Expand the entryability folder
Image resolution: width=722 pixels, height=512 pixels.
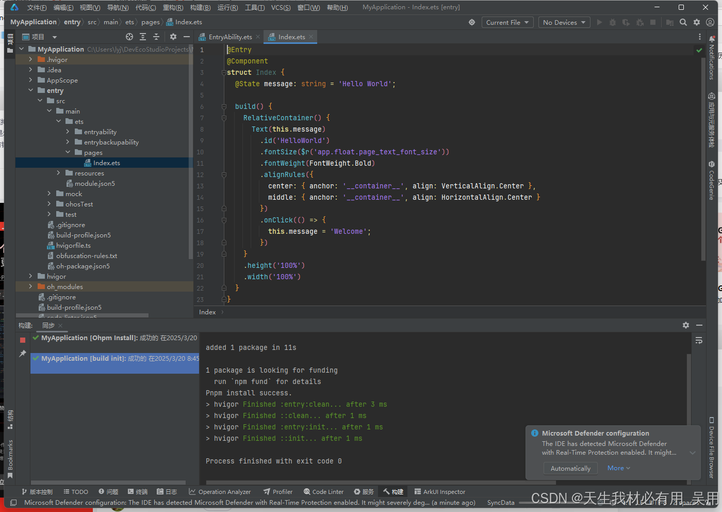pyautogui.click(x=68, y=132)
